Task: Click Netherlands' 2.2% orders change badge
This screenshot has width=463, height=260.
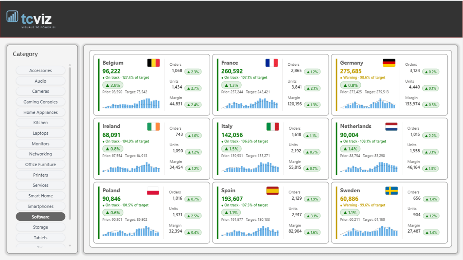Action: point(430,135)
